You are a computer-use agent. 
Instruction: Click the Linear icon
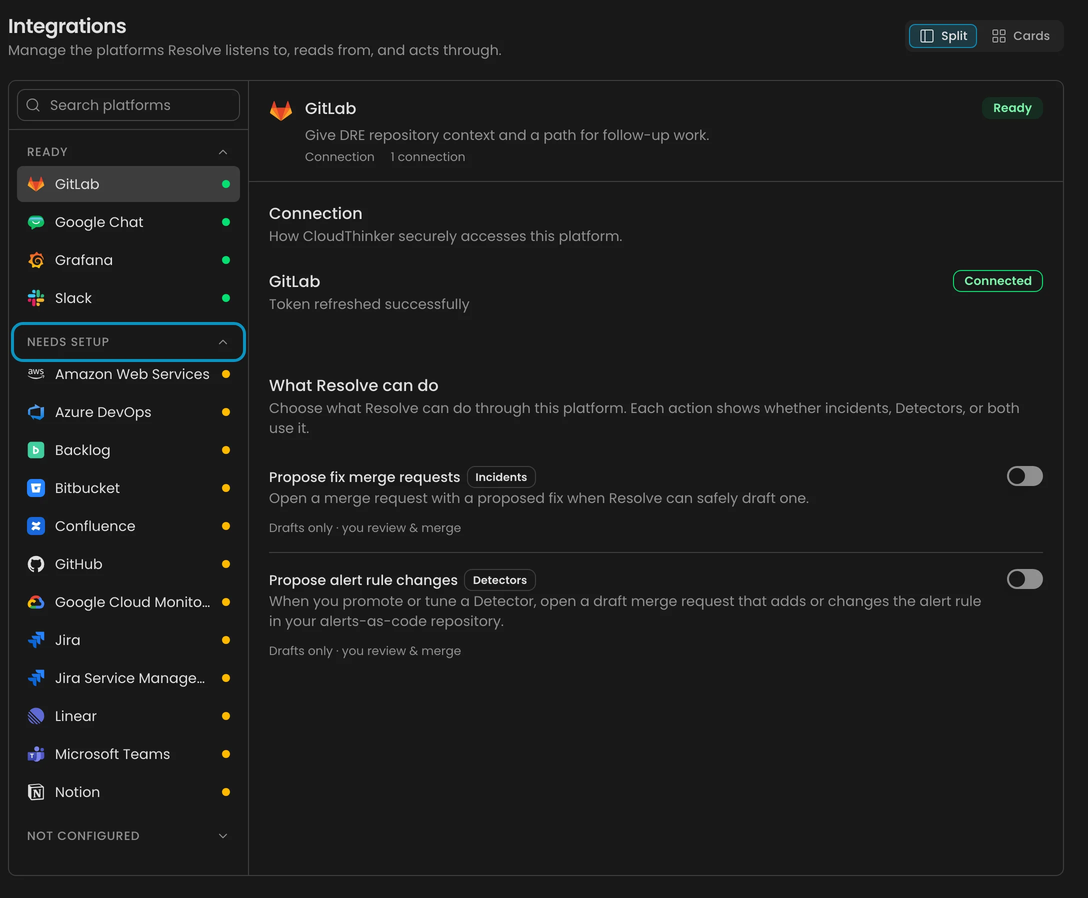point(35,716)
